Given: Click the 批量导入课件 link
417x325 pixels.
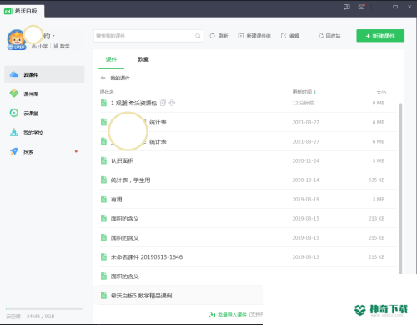Looking at the screenshot, I should (x=228, y=315).
